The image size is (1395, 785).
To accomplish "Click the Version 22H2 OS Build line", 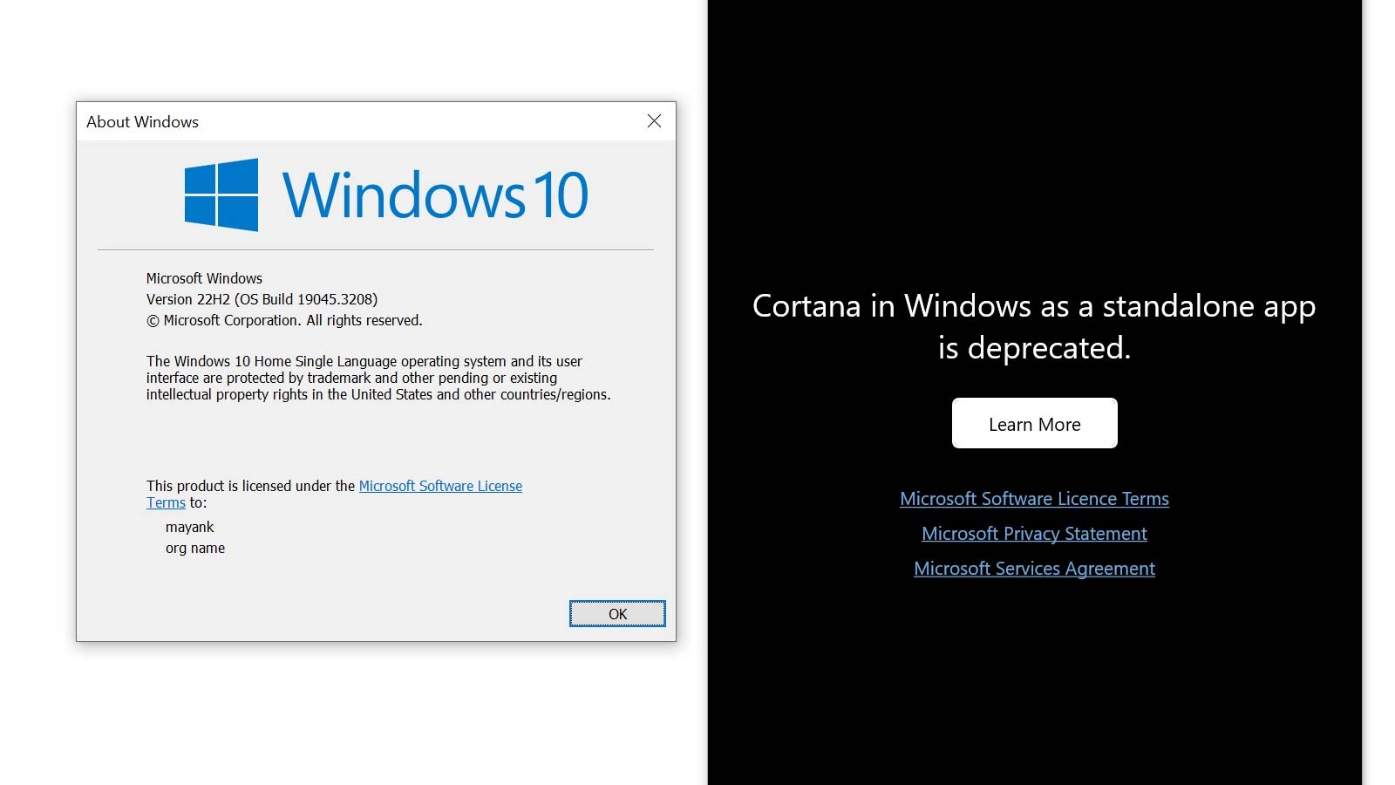I will click(x=262, y=299).
